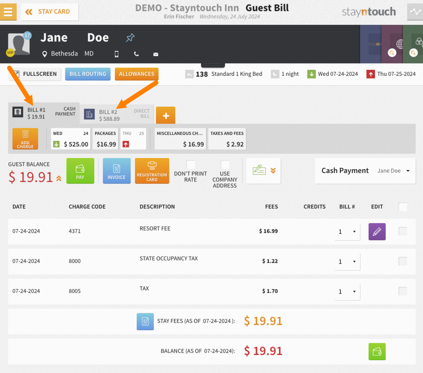Screen dimensions: 423x373
Task: Check Don't Print Rate
Action: click(x=191, y=164)
